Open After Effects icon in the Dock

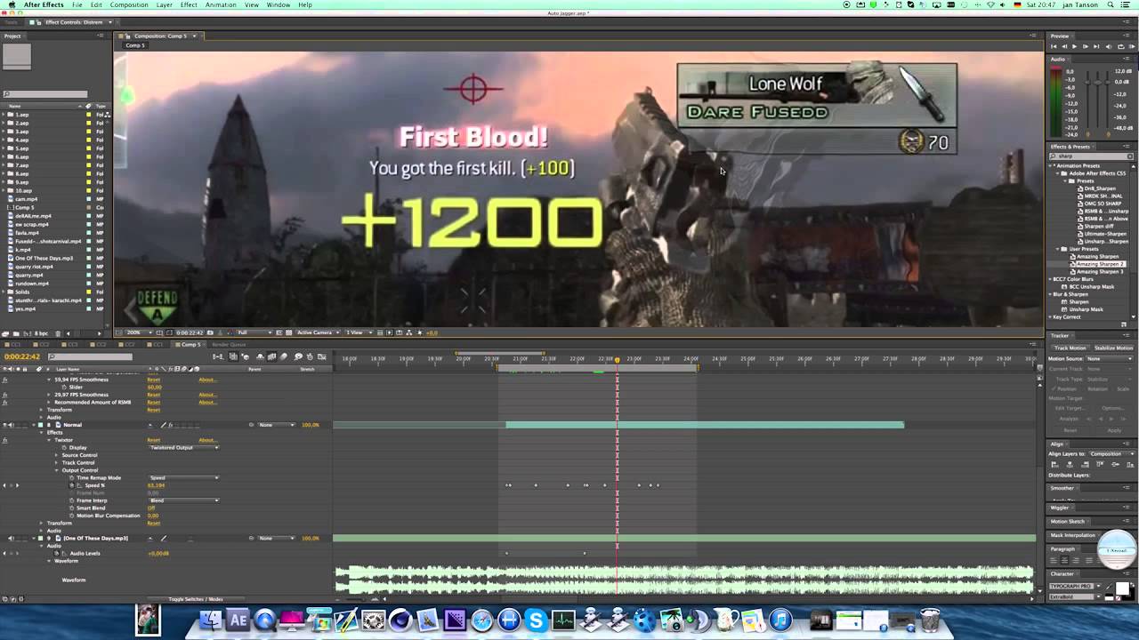tap(238, 620)
